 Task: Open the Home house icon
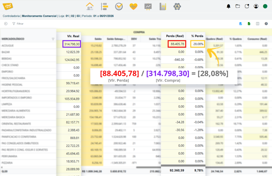90,6
